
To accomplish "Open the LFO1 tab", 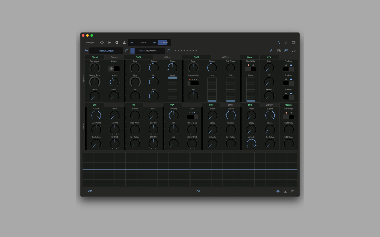I will 230,105.
